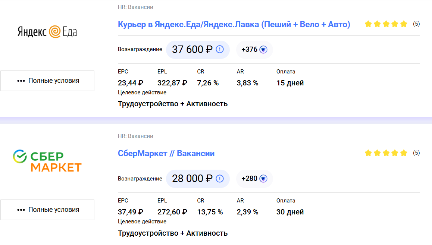This screenshot has width=432, height=245.
Task: Click the +280 bonus badge
Action: tap(250, 179)
